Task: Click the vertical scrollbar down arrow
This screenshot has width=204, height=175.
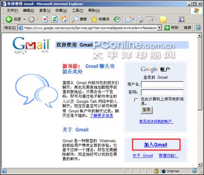Action: (x=199, y=164)
